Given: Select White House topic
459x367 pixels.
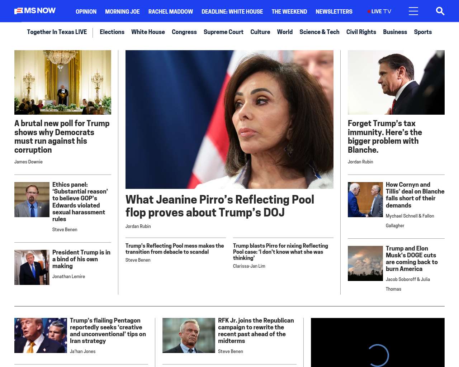Looking at the screenshot, I should click(148, 32).
